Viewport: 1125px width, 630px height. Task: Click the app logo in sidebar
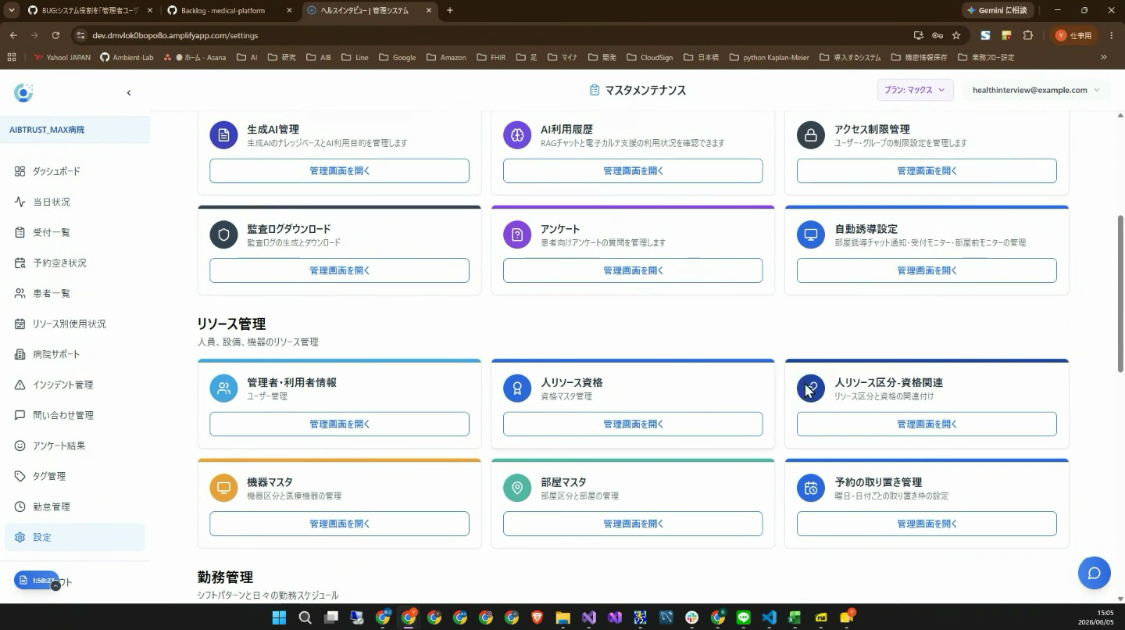(x=23, y=92)
